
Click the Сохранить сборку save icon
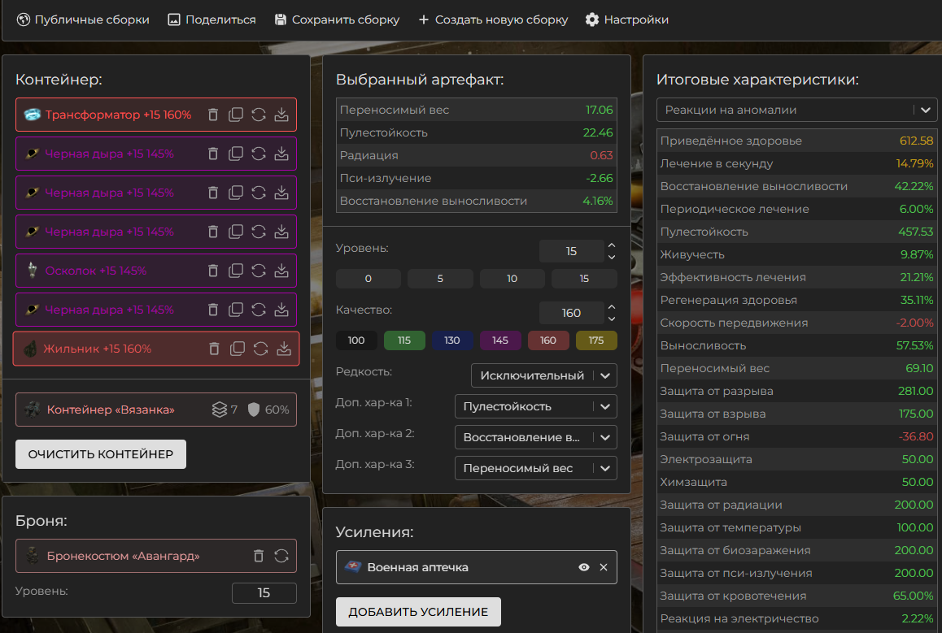(281, 20)
